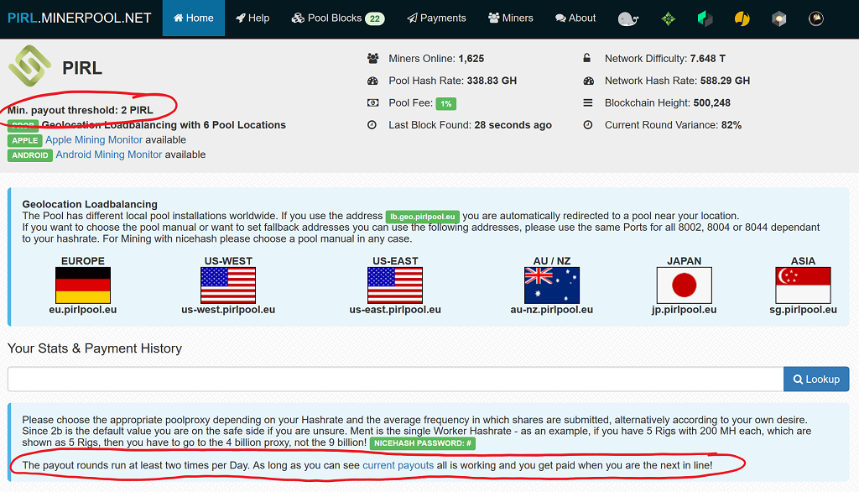Image resolution: width=859 pixels, height=492 pixels.
Task: Select the AU / NZ Australian flag
Action: pos(552,285)
